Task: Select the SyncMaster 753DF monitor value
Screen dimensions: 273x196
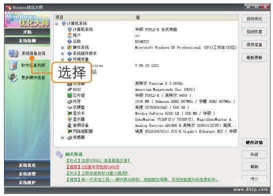Action: pyautogui.click(x=186, y=119)
